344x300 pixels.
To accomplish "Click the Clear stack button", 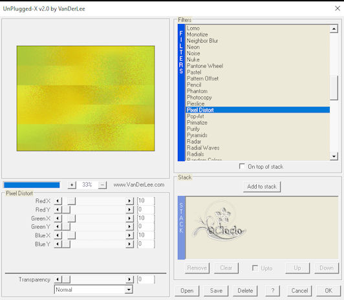I will coord(226,268).
